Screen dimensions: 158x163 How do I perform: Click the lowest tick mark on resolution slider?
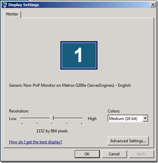[22, 123]
